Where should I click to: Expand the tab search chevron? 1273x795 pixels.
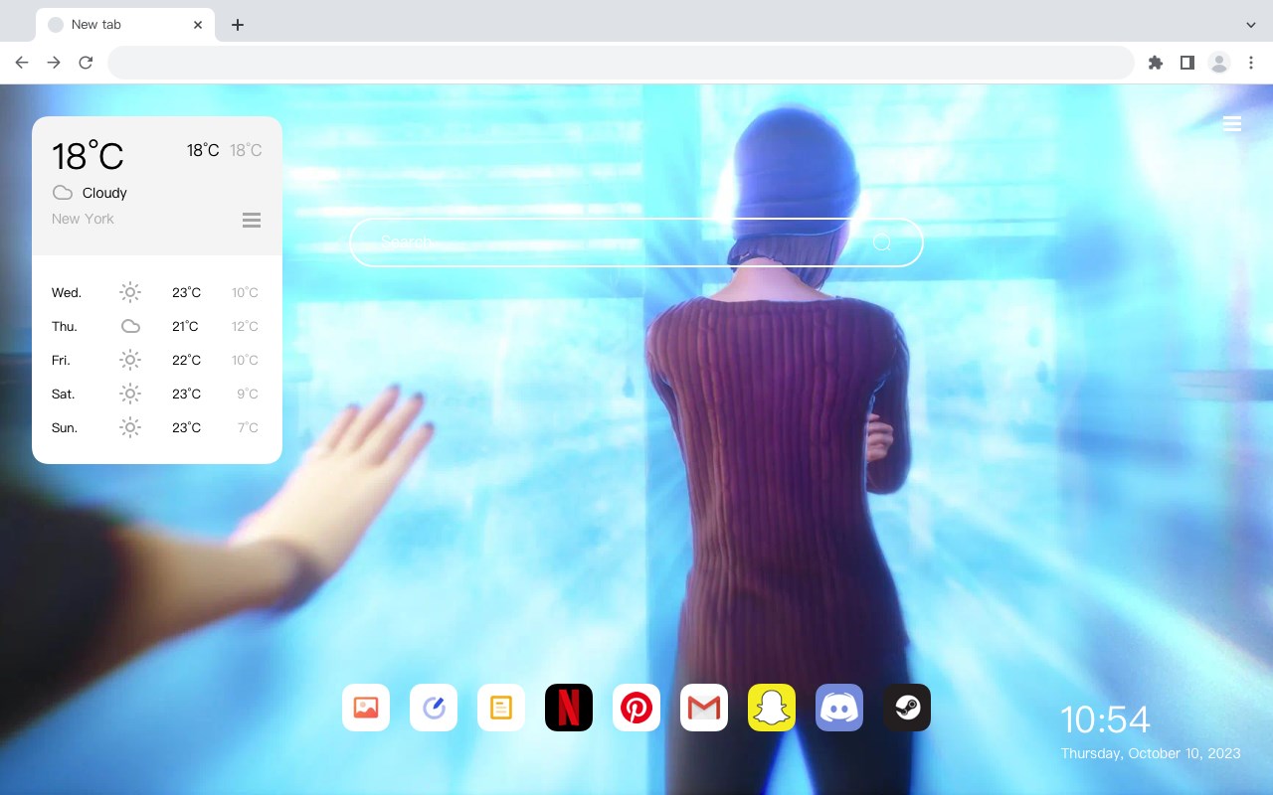tap(1251, 25)
